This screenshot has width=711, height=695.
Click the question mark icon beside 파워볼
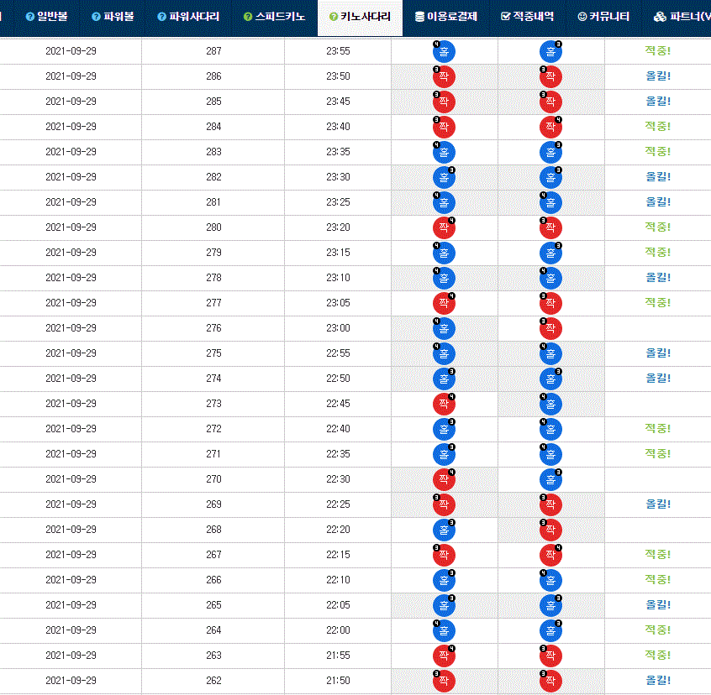(96, 17)
